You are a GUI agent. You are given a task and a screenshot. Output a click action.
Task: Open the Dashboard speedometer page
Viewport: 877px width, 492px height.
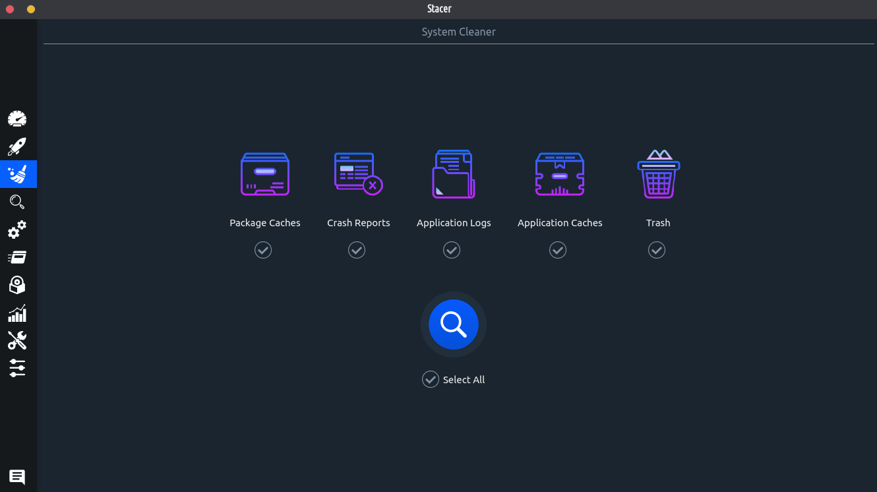pos(17,119)
